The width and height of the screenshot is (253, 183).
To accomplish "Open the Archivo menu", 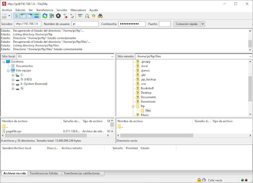I will point(7,10).
